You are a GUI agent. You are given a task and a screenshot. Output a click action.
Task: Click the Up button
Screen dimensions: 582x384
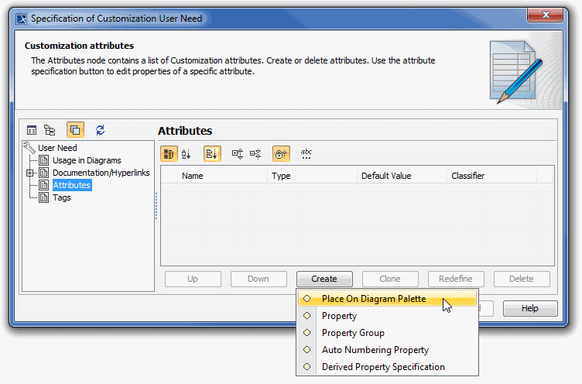point(193,279)
